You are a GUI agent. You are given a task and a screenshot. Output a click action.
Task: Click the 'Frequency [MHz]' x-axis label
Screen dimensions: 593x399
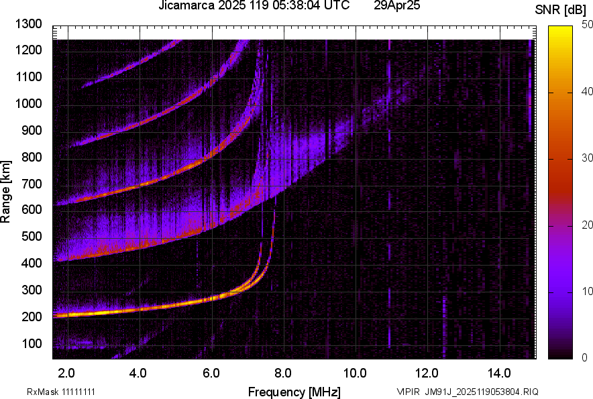click(x=294, y=392)
